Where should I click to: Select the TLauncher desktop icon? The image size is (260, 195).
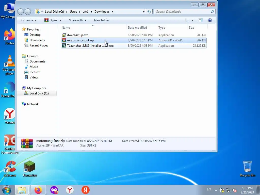(x=30, y=169)
